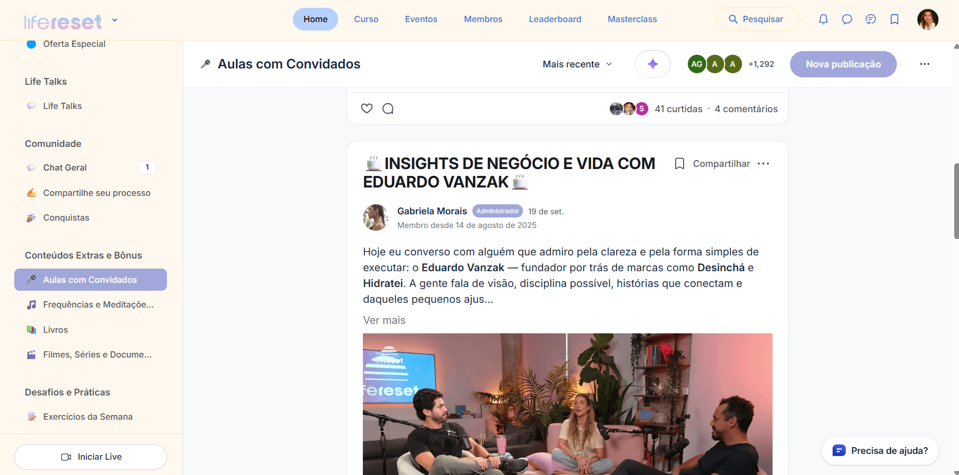Open the Mais recente sort dropdown
This screenshot has width=959, height=475.
(x=577, y=64)
